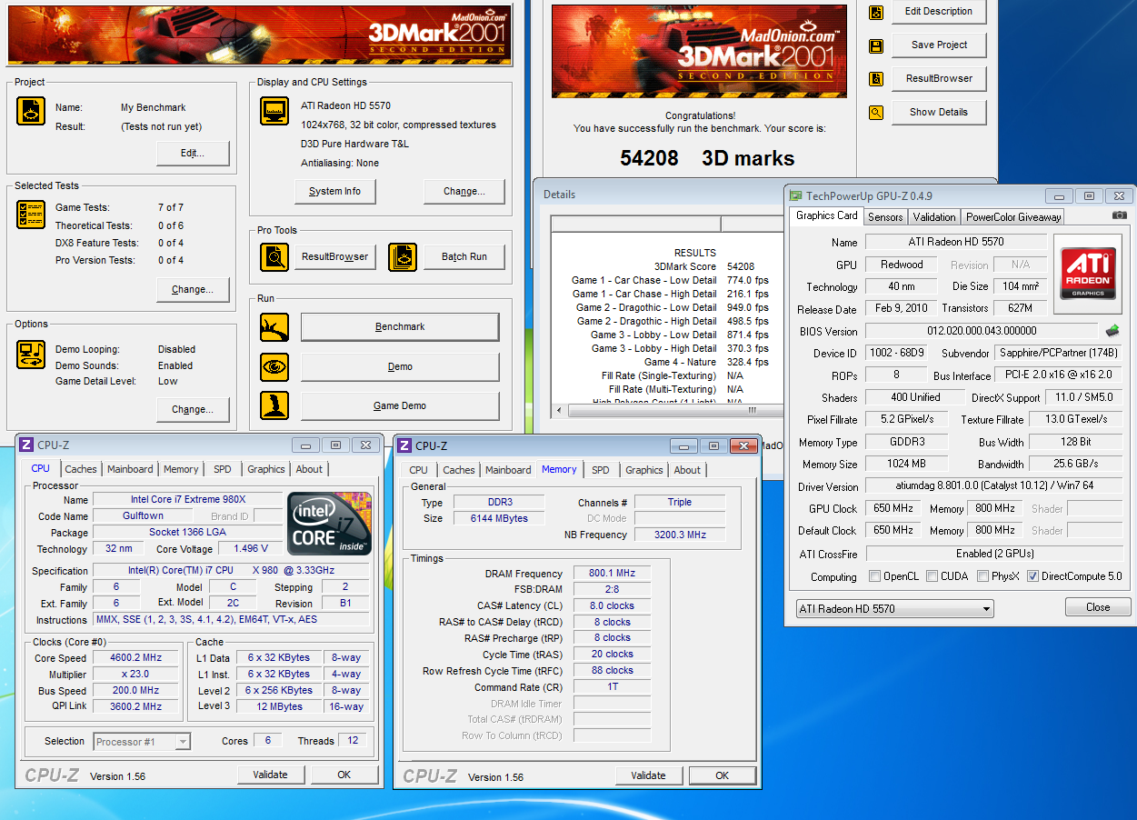
Task: Click the Game Demo joystick icon
Action: [x=274, y=405]
